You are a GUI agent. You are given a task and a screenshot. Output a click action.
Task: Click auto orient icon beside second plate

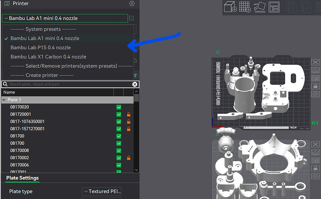(x=315, y=152)
